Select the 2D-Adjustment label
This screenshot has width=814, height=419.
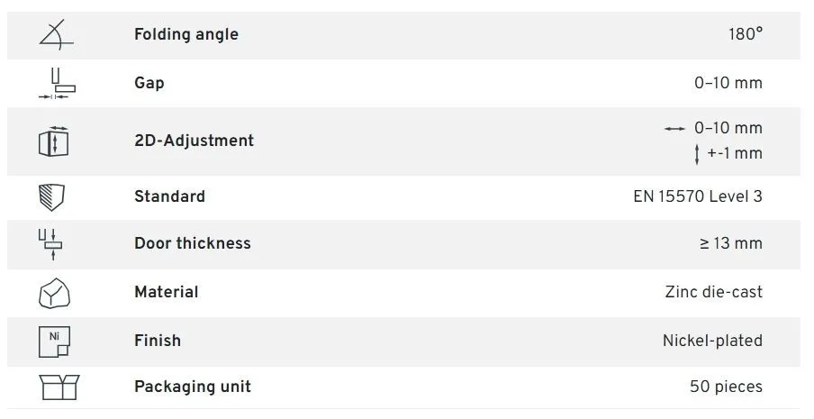coord(194,141)
